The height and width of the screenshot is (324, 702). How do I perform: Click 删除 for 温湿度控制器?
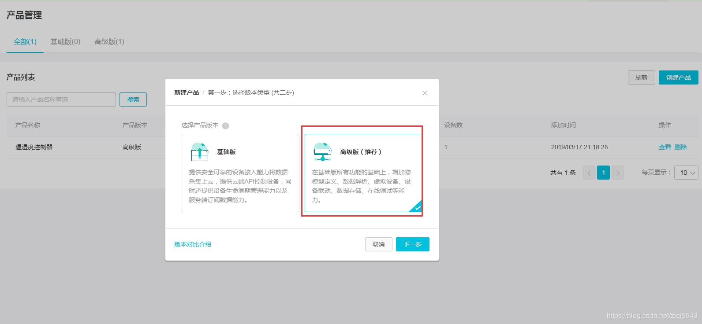pyautogui.click(x=681, y=147)
